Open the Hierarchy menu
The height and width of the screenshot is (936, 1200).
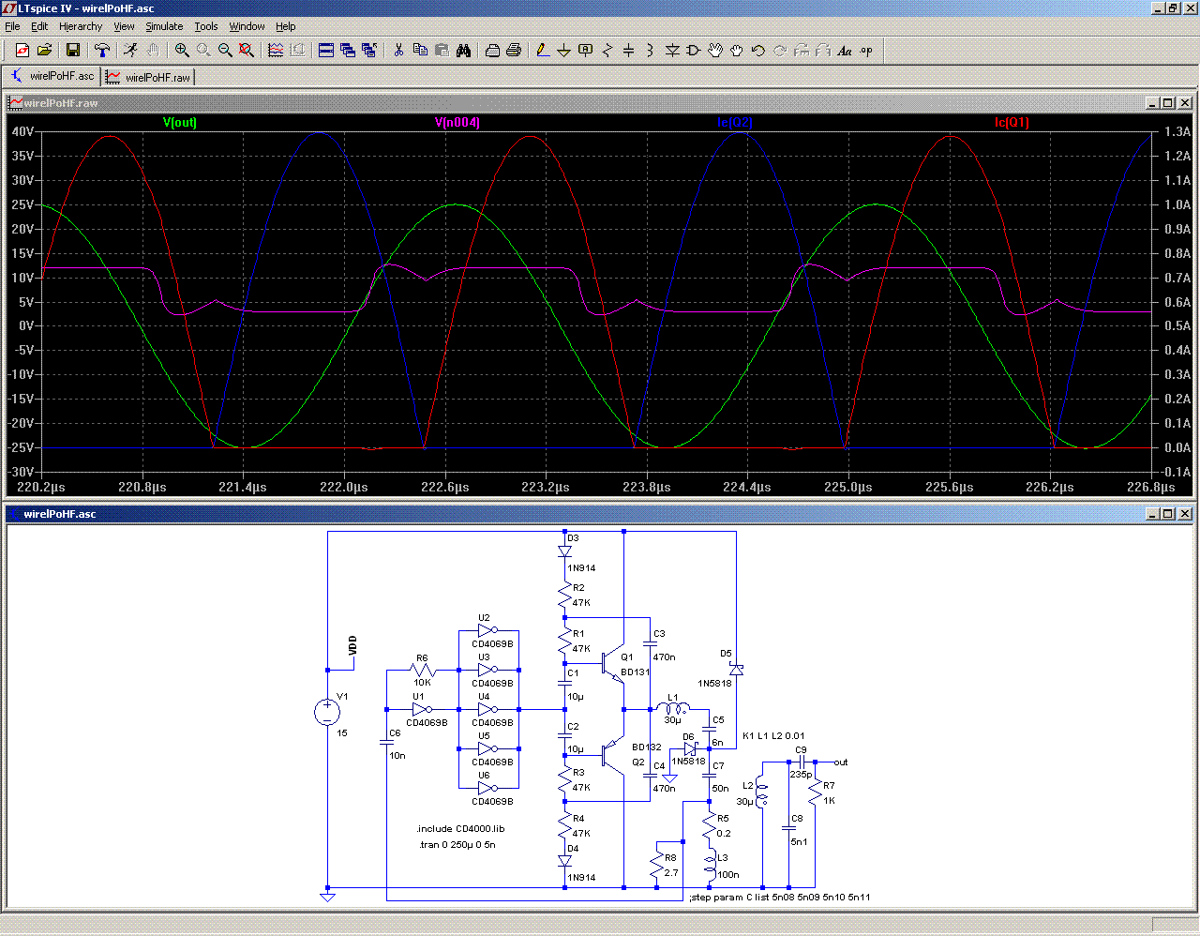[81, 26]
